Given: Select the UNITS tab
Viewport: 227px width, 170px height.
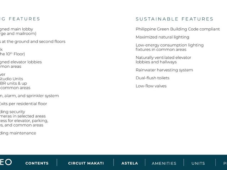Looking at the screenshot, I should 198,163.
